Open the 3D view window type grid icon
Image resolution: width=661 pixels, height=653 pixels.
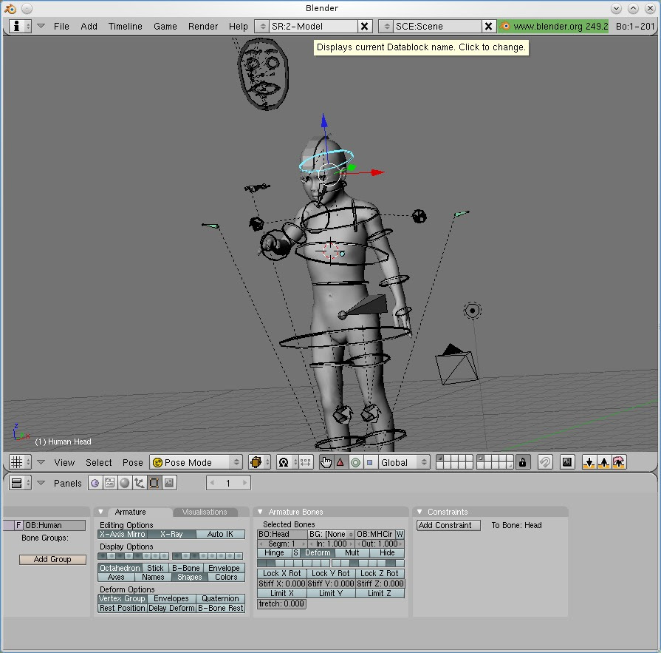(20, 463)
